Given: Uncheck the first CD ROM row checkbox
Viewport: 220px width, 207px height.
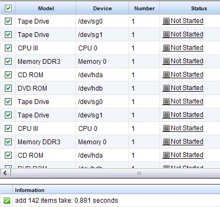Looking at the screenshot, I should click(x=8, y=75).
